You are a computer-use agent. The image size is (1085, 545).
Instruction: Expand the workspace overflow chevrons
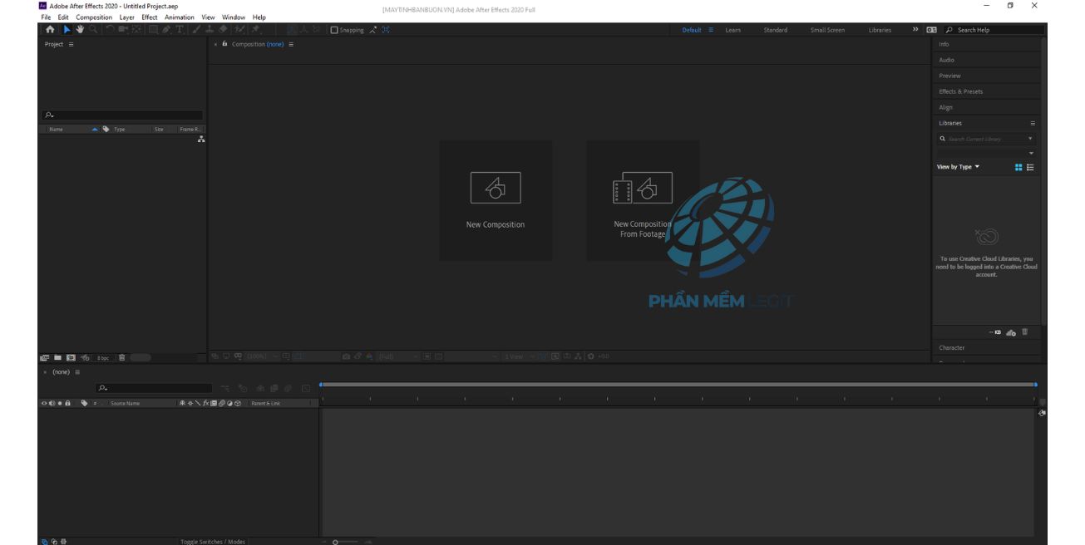915,29
